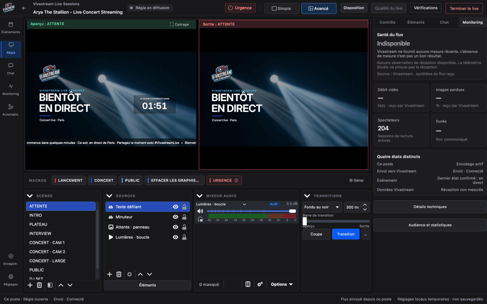
Task: Hide the Minuteur source
Action: click(175, 217)
